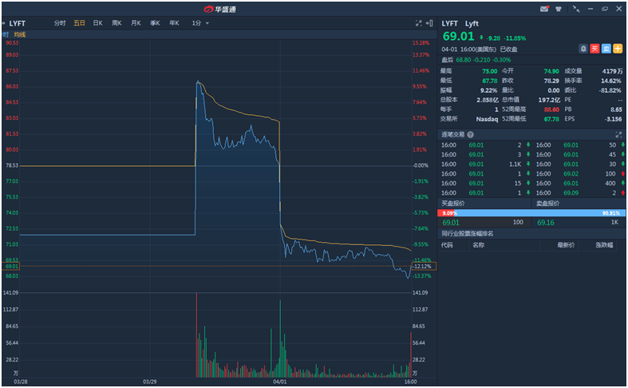Open the skin theme shirt icon
This screenshot has width=628, height=388.
tap(559, 9)
